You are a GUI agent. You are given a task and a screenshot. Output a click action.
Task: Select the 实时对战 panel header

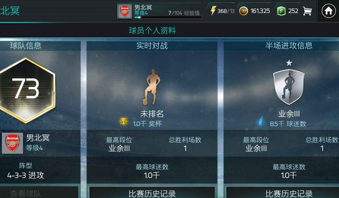coord(152,46)
